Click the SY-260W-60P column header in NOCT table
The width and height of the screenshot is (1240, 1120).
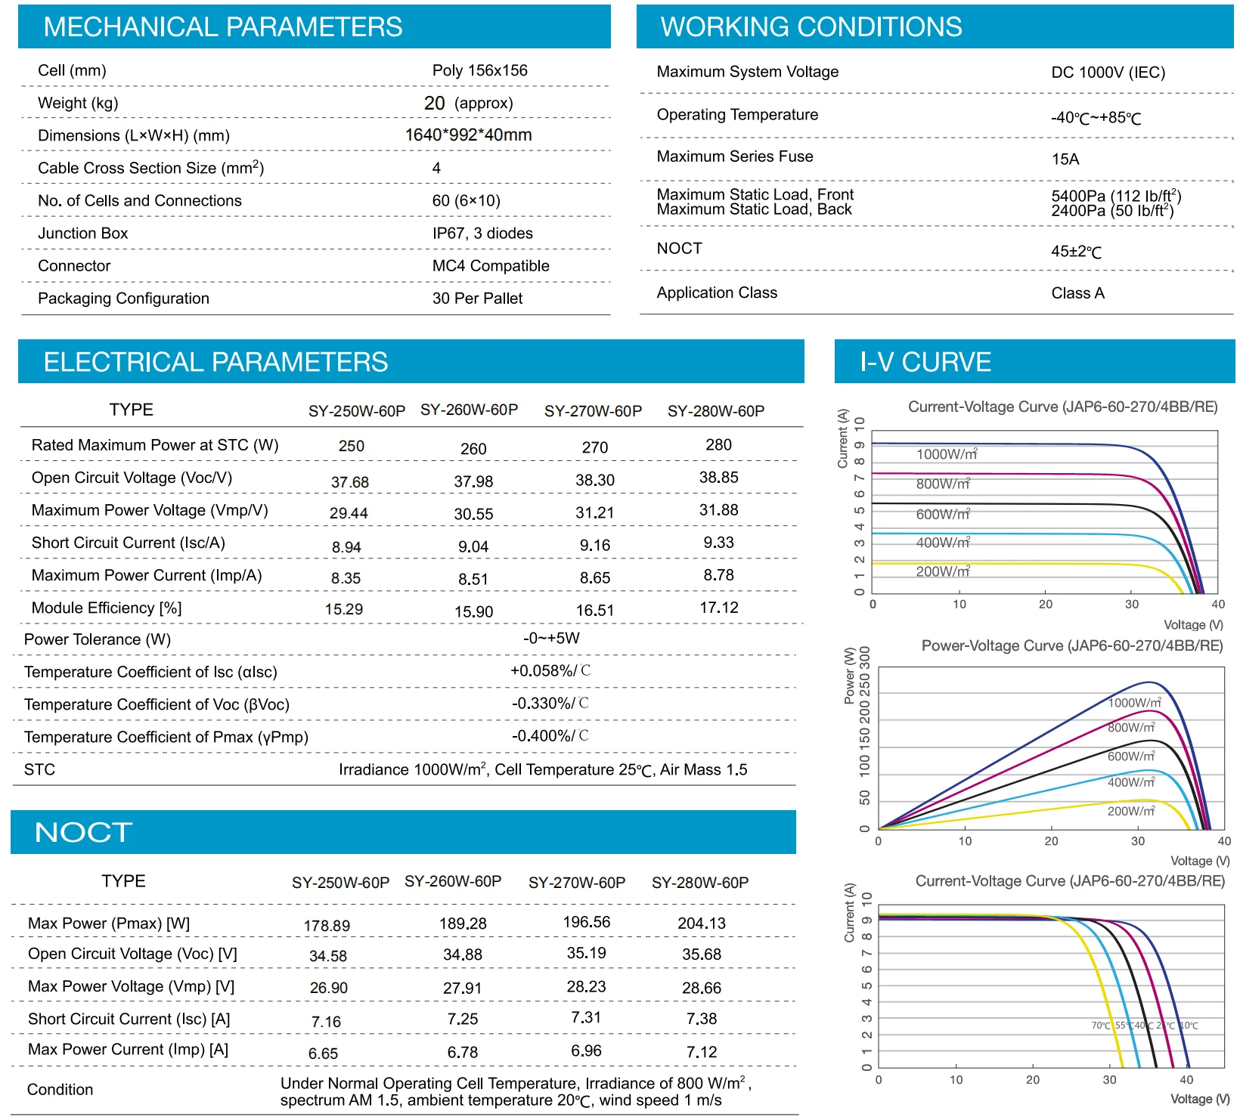(453, 882)
